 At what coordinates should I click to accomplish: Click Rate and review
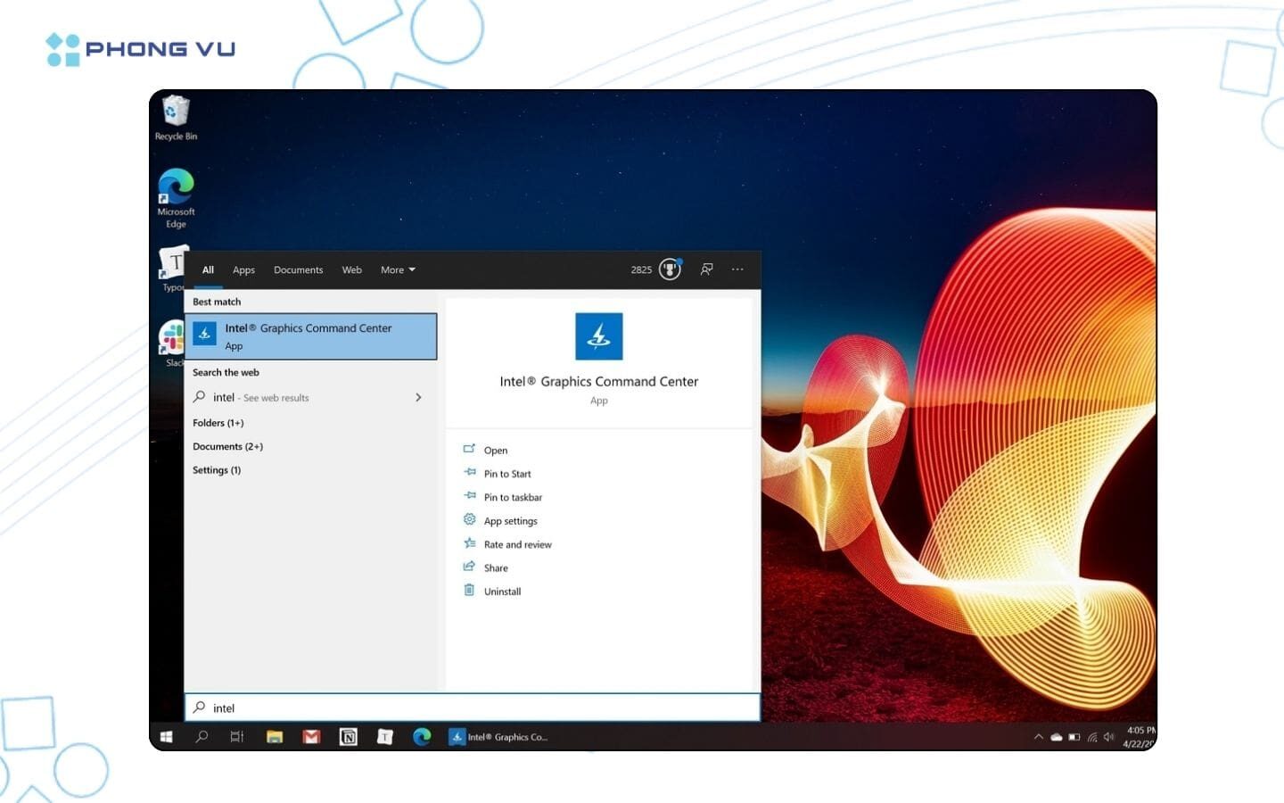pyautogui.click(x=517, y=545)
